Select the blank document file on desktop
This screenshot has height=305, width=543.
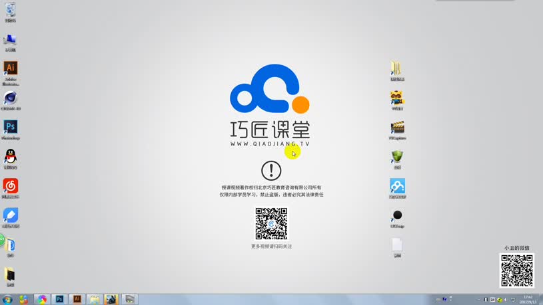(x=397, y=247)
